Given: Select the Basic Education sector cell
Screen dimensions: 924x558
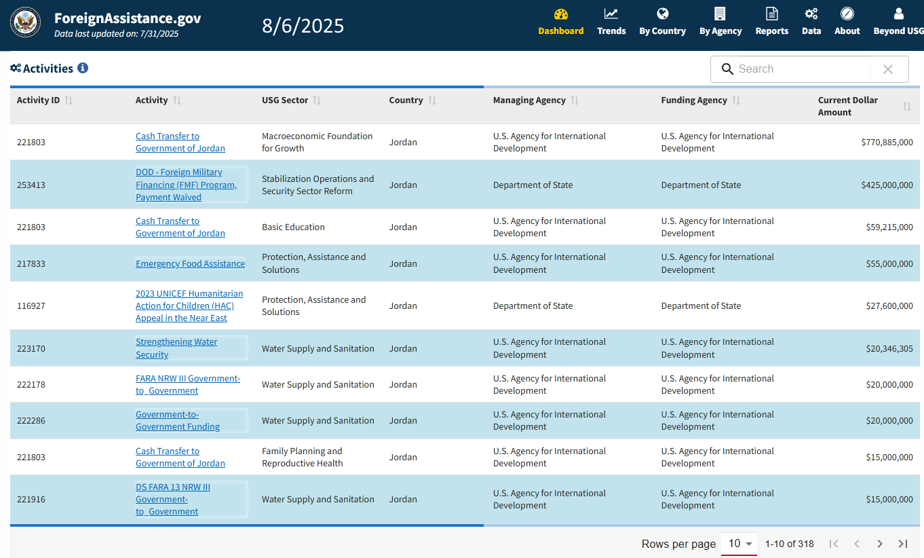Looking at the screenshot, I should [293, 227].
